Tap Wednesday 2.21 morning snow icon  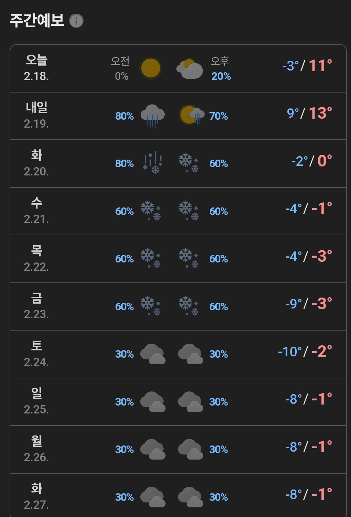coord(151,211)
